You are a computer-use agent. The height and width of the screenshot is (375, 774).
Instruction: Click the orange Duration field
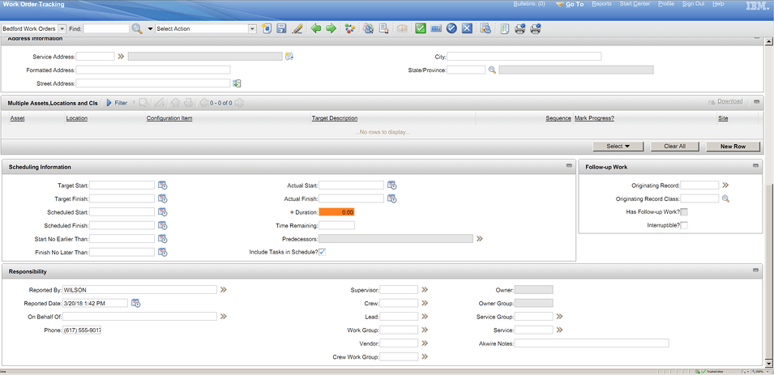336,212
